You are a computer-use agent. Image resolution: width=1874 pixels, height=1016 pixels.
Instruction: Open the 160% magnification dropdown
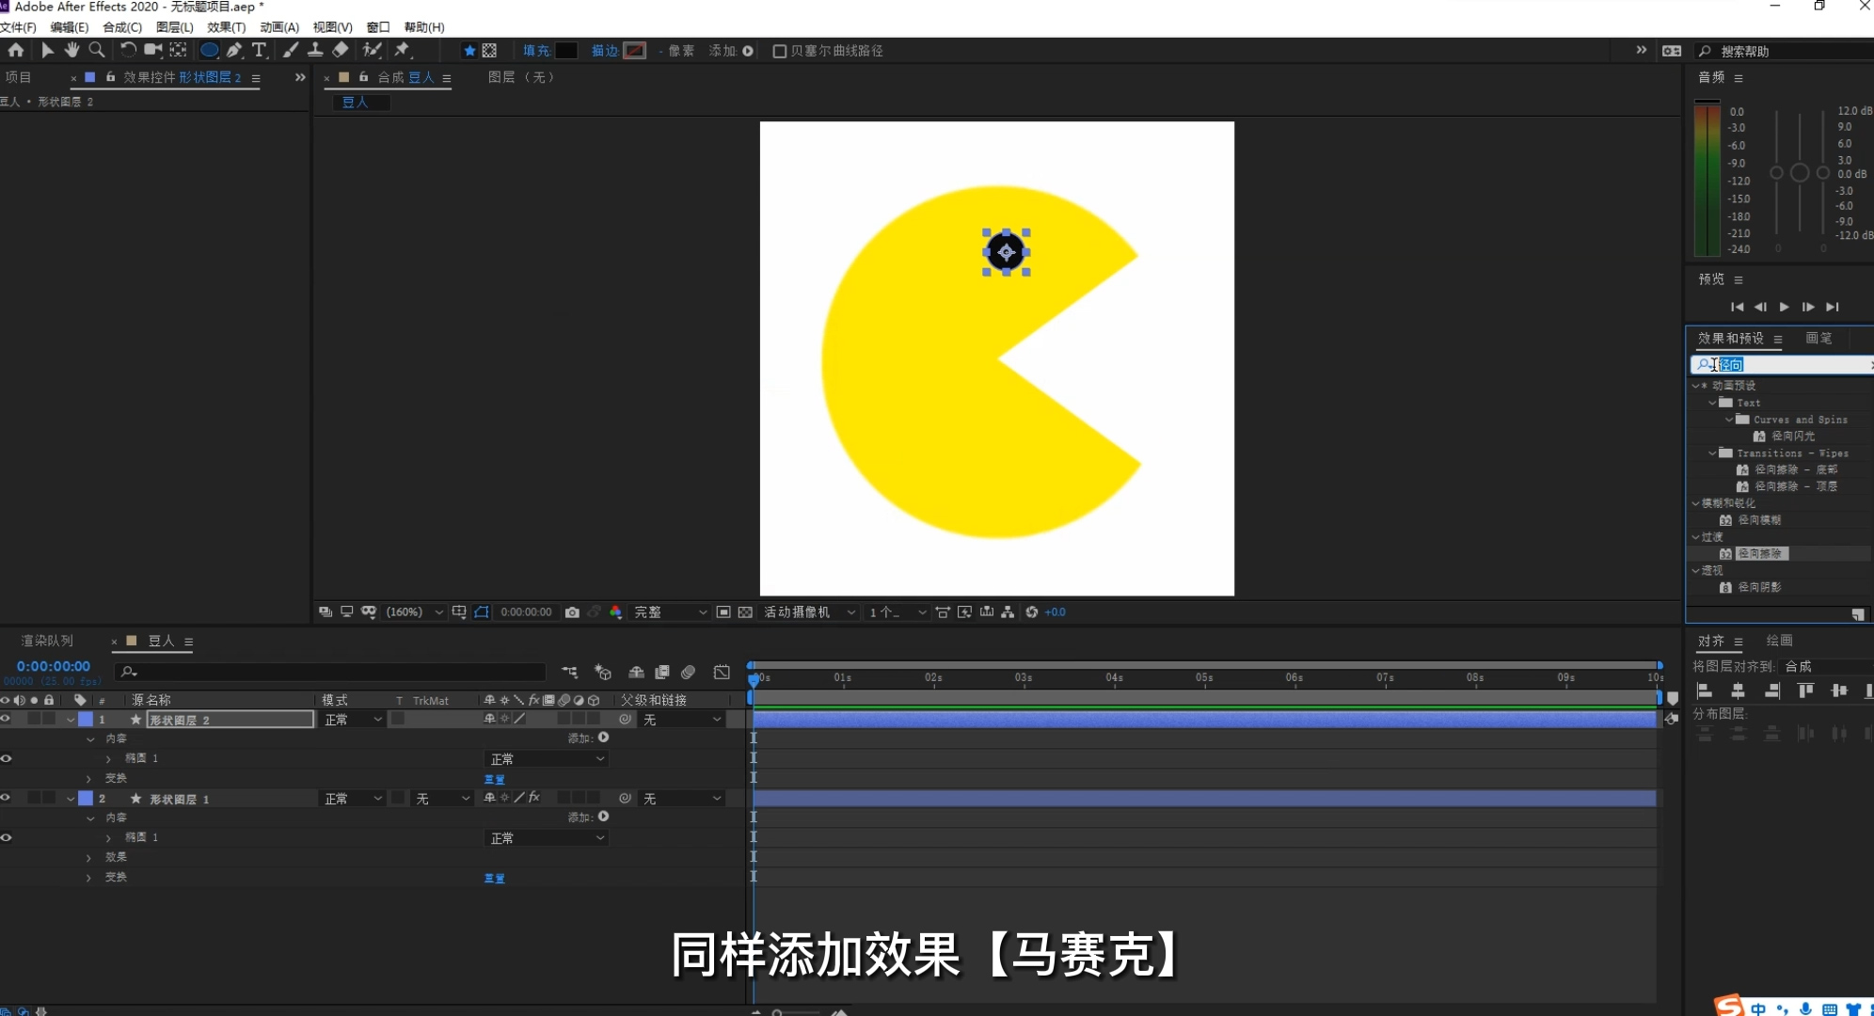coord(414,612)
